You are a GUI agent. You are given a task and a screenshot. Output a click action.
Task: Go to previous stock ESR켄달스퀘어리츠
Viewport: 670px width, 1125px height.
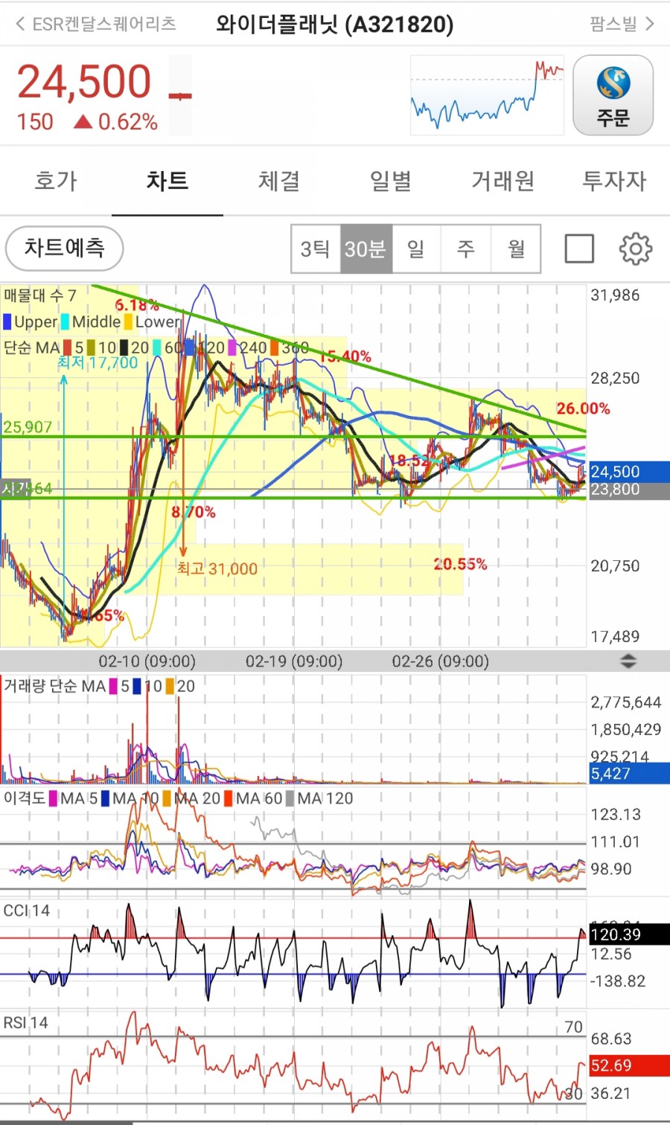coord(95,24)
